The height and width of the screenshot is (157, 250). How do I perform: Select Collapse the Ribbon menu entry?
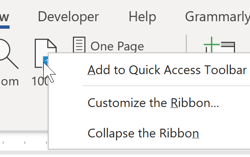click(143, 133)
